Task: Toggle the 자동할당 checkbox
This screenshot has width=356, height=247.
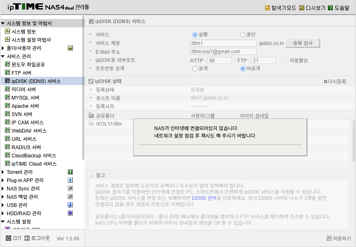Action: click(285, 60)
